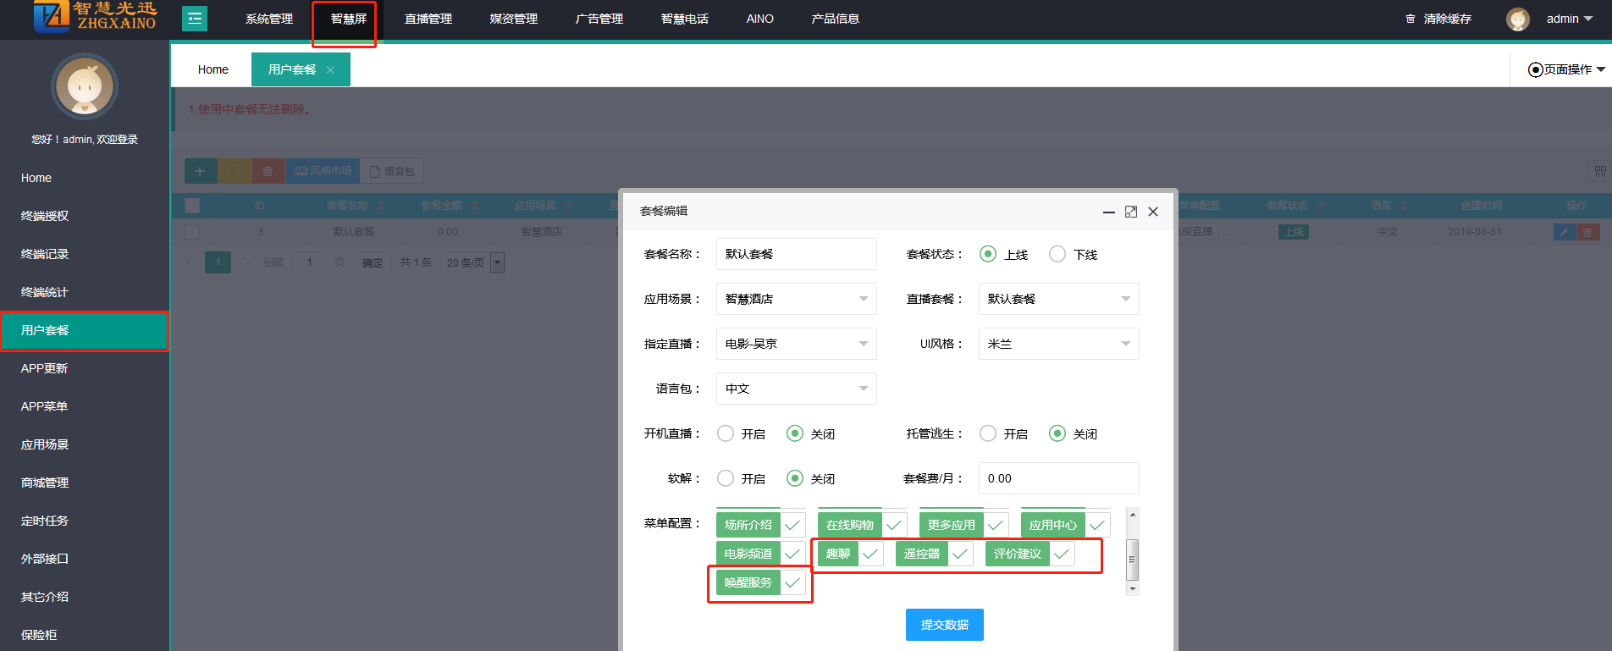Click the 套餐名称 input field
This screenshot has width=1612, height=651.
pyautogui.click(x=796, y=254)
